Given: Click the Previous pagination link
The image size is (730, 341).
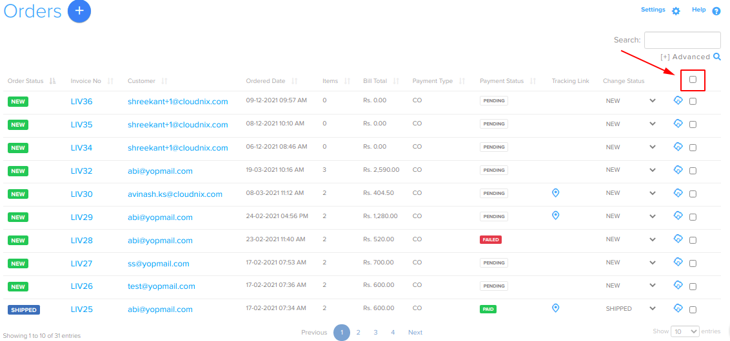Looking at the screenshot, I should click(314, 332).
